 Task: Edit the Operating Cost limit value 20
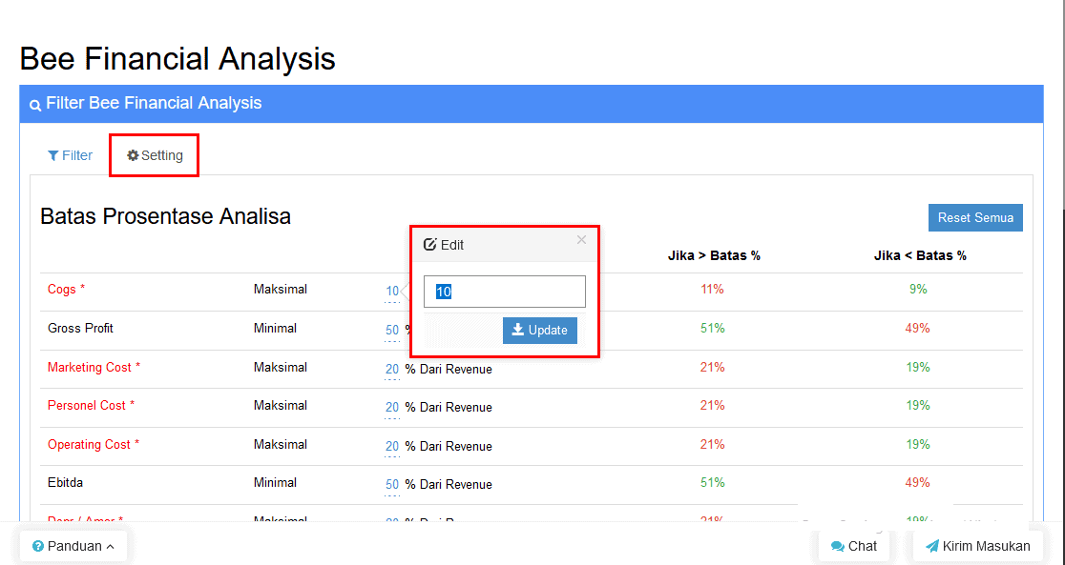(392, 446)
